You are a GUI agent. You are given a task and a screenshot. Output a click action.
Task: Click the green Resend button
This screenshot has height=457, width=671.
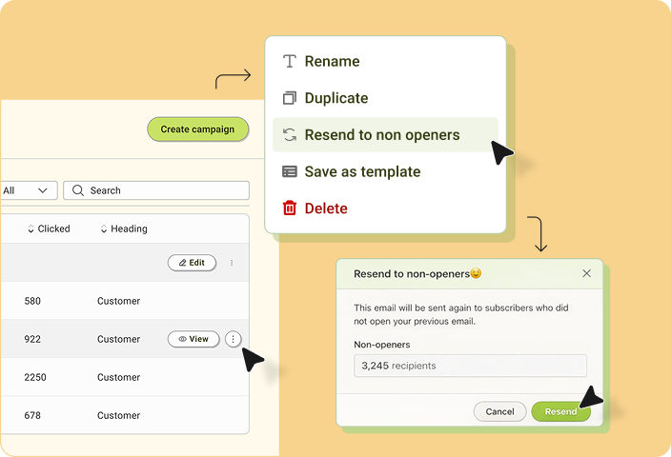click(560, 411)
